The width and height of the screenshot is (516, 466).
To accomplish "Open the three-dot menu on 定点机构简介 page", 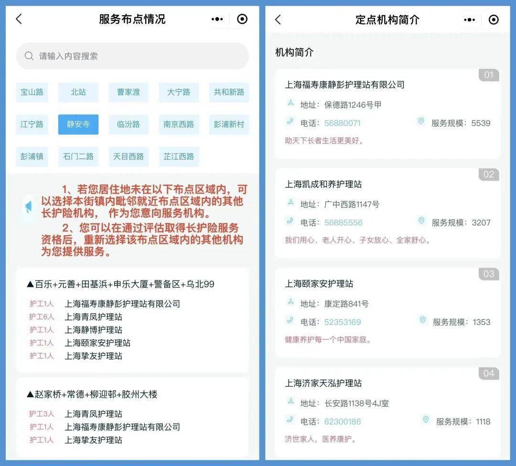I will tap(469, 20).
